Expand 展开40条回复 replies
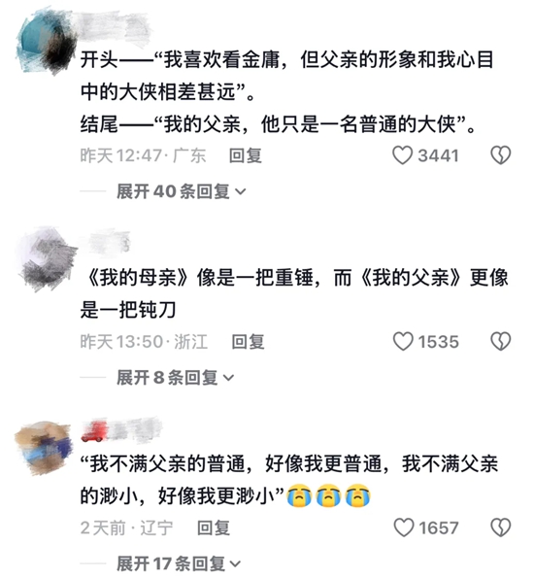 (x=182, y=191)
